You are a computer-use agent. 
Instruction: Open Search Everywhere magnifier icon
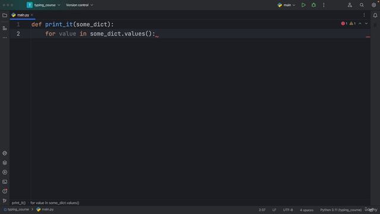point(362,5)
